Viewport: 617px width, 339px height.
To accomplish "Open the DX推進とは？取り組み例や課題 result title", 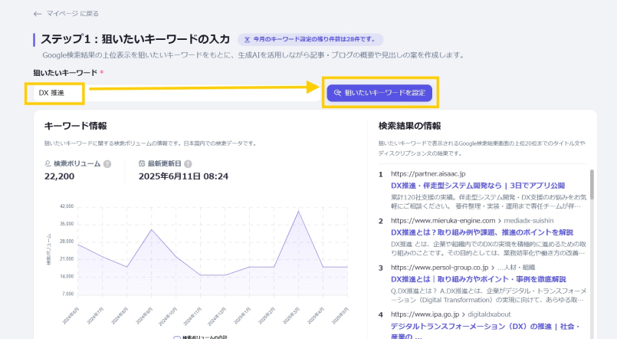I will (x=481, y=232).
